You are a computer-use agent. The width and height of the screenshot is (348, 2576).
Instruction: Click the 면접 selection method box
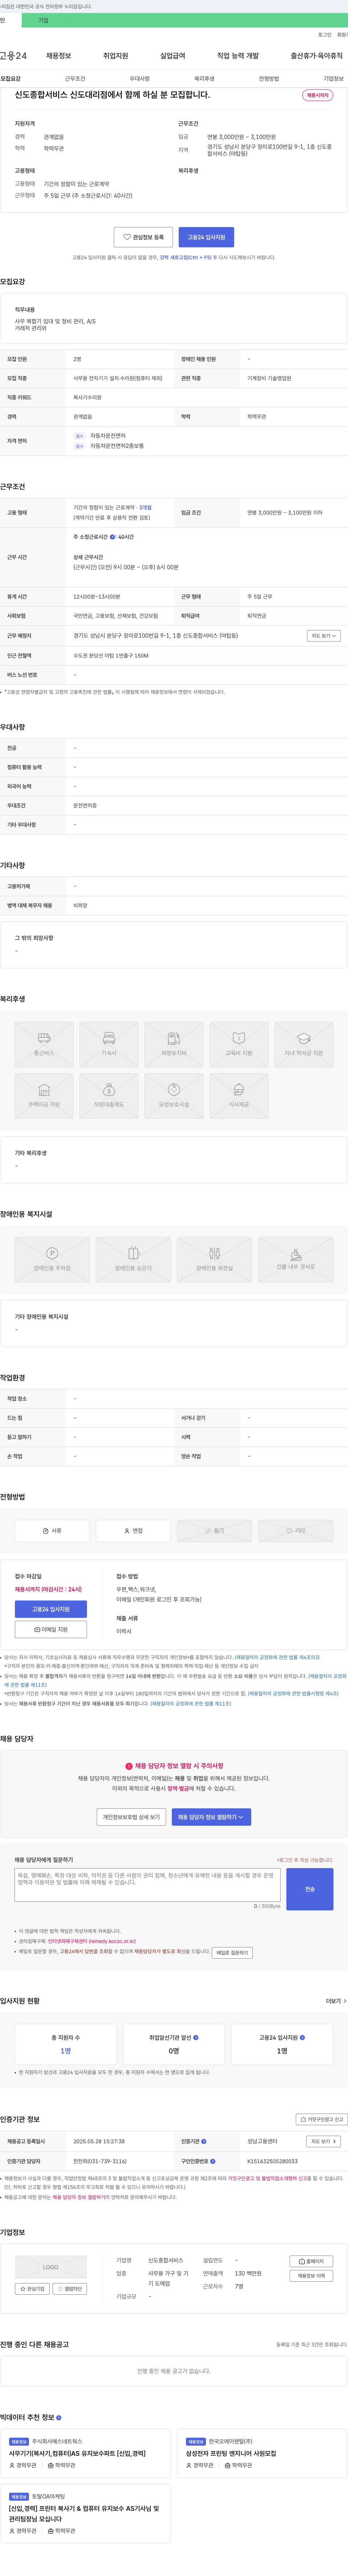[x=133, y=1531]
